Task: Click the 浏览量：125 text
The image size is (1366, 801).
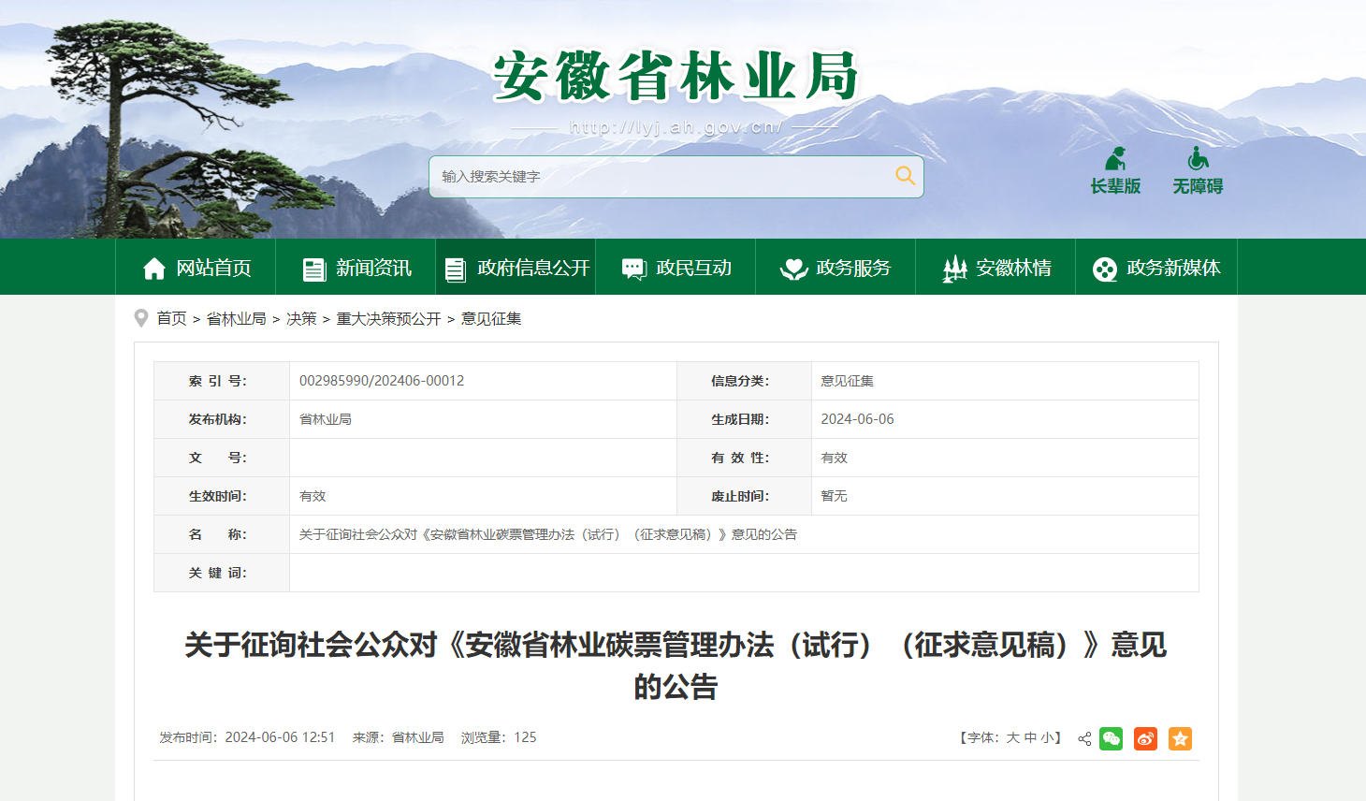Action: point(499,737)
